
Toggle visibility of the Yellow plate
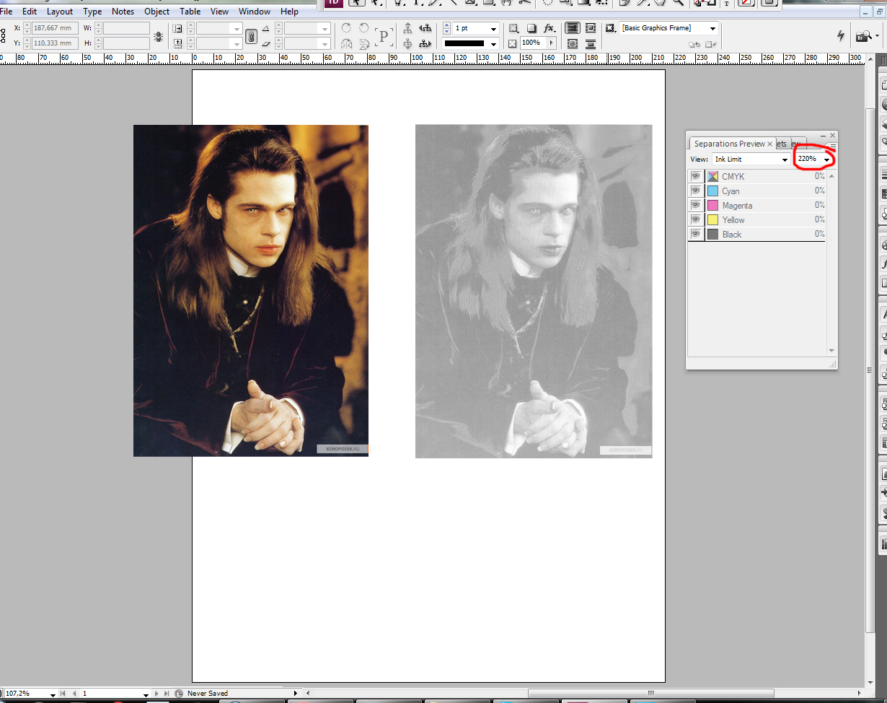pos(695,219)
